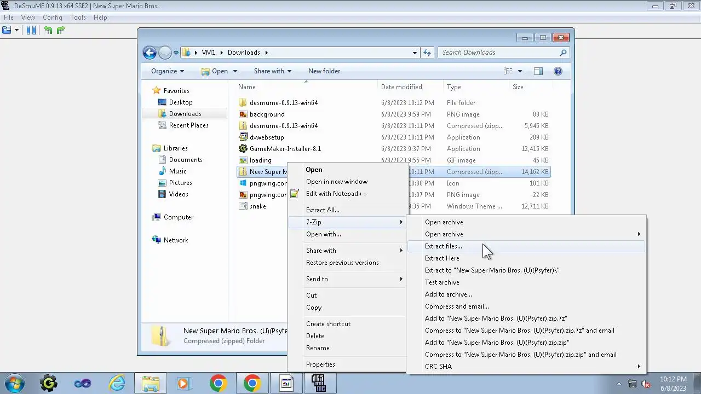This screenshot has height=394, width=701.
Task: Click the Open button in Explorer toolbar
Action: [x=214, y=71]
